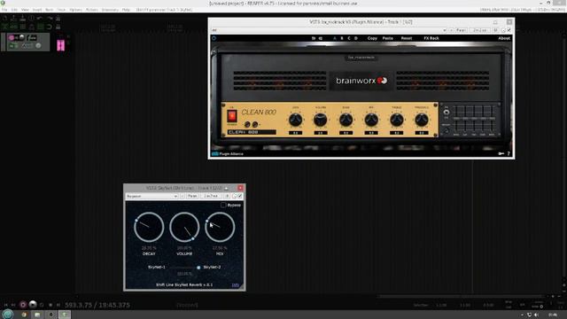Click the amp Bass knob

pyautogui.click(x=346, y=120)
